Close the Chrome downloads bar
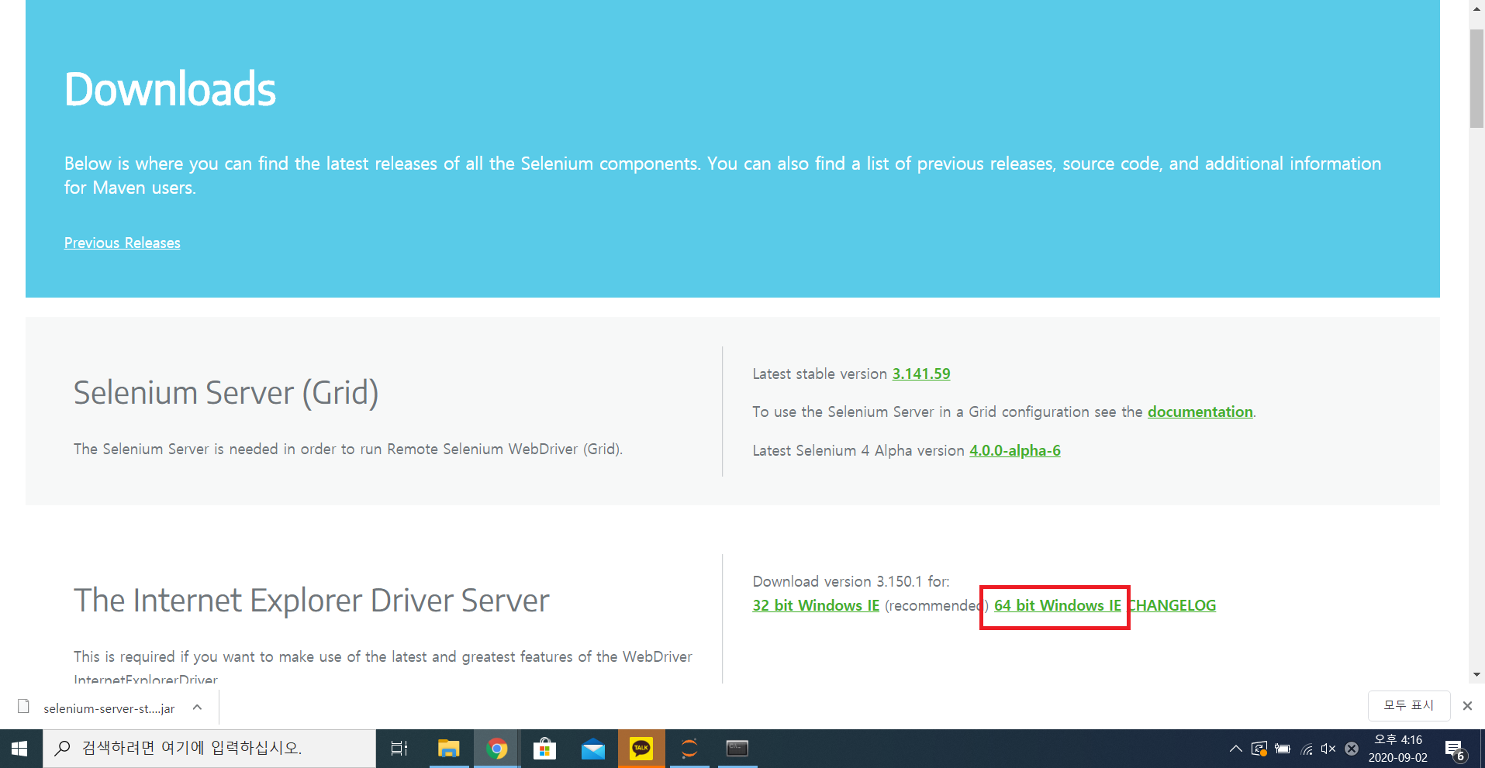The height and width of the screenshot is (768, 1485). coord(1467,706)
